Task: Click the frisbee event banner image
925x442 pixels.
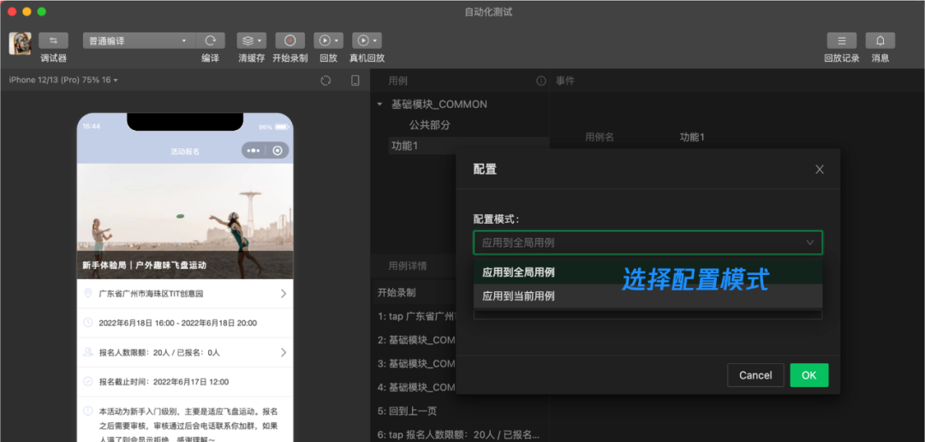Action: click(185, 221)
